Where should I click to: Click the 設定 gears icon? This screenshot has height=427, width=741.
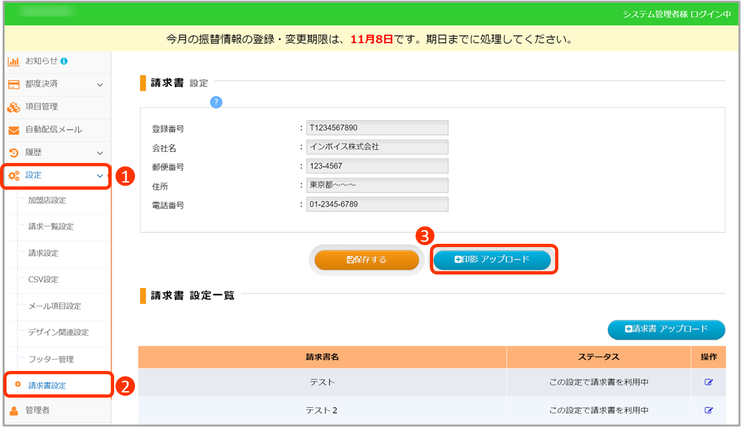(14, 175)
